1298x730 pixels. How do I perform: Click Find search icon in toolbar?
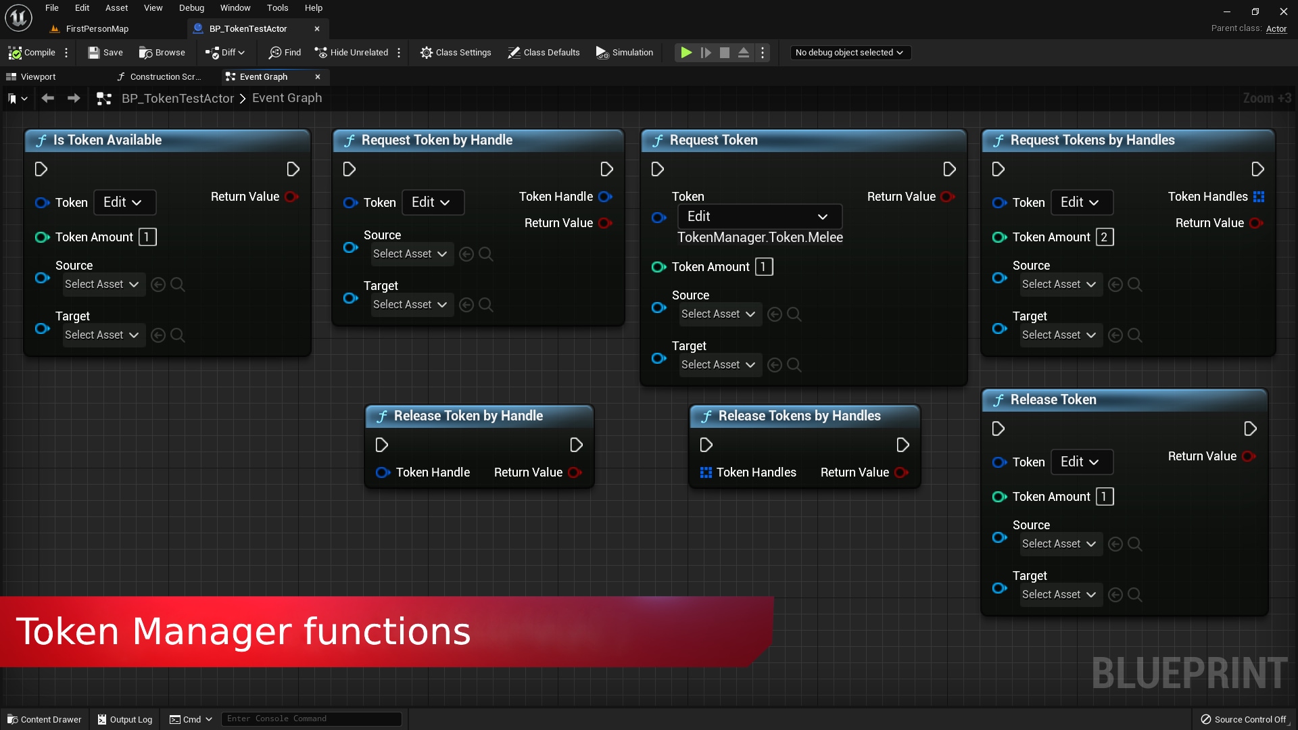click(x=275, y=53)
